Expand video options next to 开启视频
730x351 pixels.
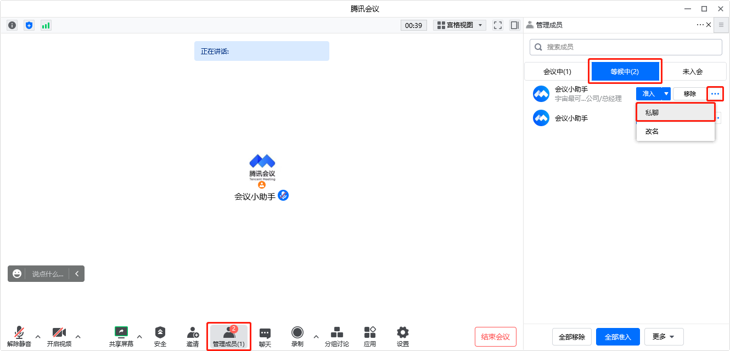tap(78, 336)
